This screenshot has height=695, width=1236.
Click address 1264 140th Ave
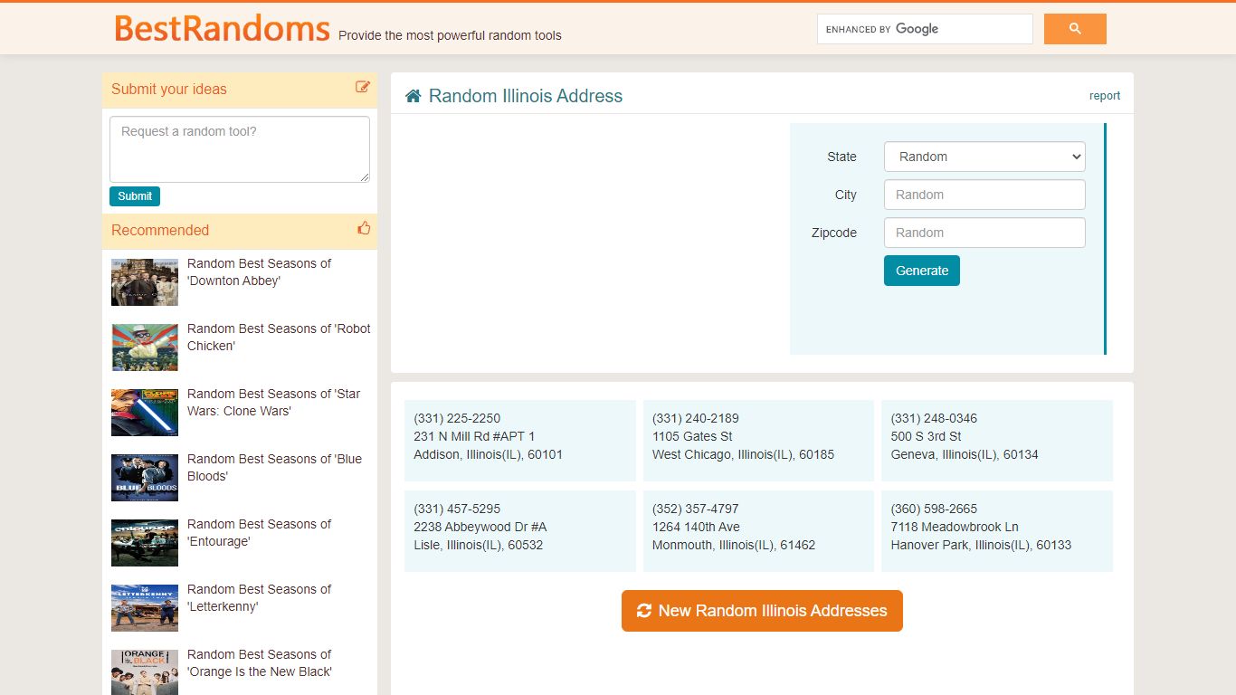696,527
